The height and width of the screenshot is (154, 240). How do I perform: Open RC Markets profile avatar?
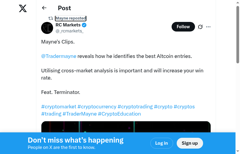[47, 28]
